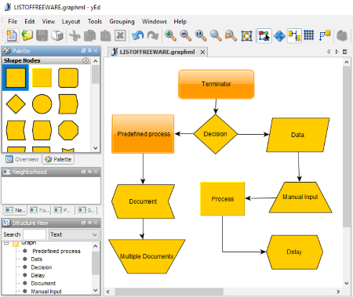Image resolution: width=353 pixels, height=297 pixels.
Task: Redo the last action
Action: point(153,35)
